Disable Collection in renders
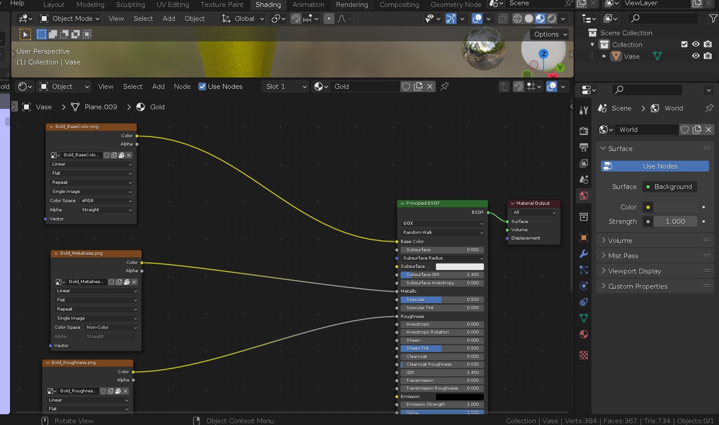This screenshot has height=425, width=719. [708, 44]
